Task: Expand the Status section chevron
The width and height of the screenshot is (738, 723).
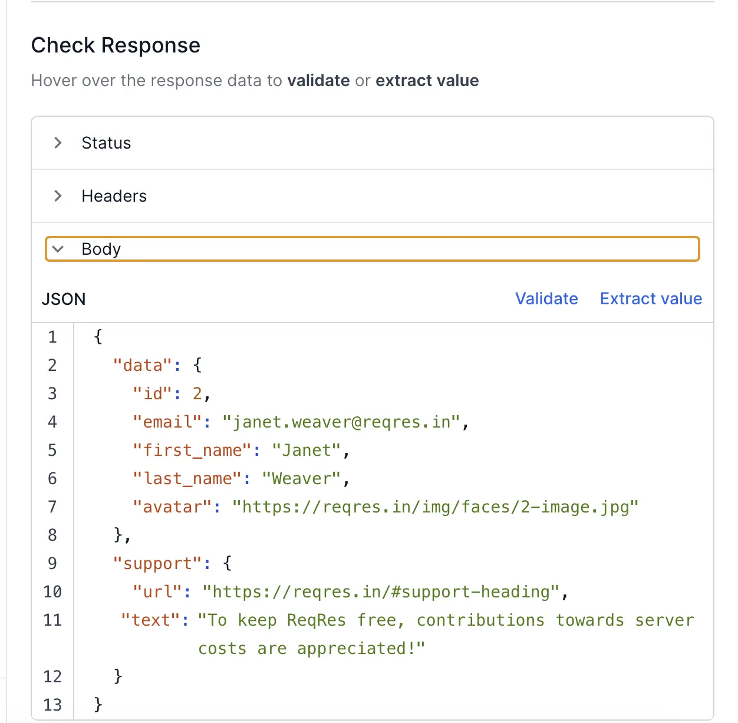Action: point(58,143)
